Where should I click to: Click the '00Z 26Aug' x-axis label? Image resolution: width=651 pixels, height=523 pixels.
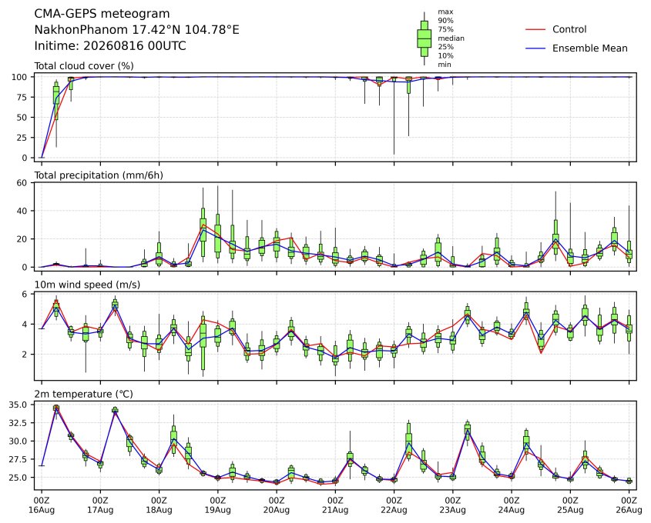[x=629, y=505]
